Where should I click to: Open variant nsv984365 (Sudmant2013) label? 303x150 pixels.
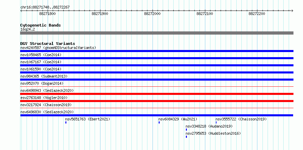[x=44, y=76]
